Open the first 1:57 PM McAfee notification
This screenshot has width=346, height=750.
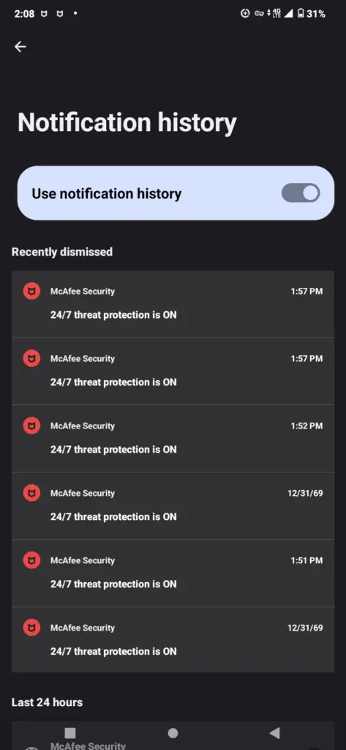coord(173,304)
